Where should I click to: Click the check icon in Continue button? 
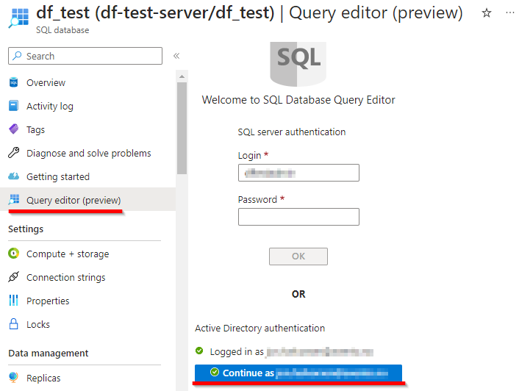pyautogui.click(x=215, y=372)
